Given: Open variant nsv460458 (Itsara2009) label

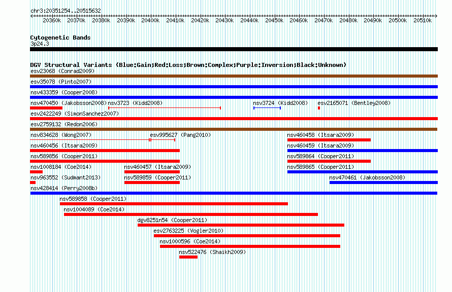Looking at the screenshot, I should (320, 135).
